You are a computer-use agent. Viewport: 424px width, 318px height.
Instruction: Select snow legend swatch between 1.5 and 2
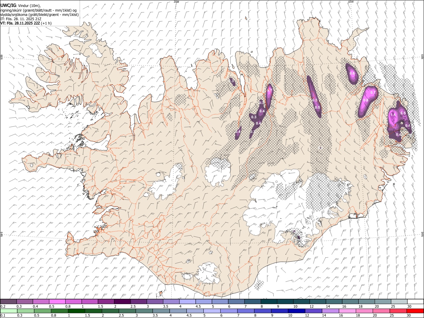point(106,301)
